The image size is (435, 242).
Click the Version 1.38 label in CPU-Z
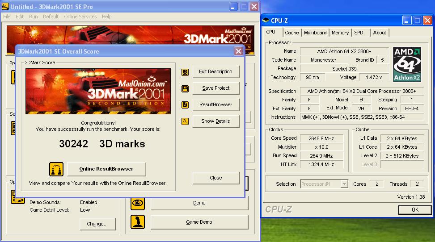point(411,197)
